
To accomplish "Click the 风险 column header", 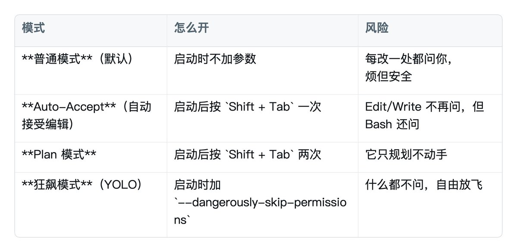I will coord(376,28).
